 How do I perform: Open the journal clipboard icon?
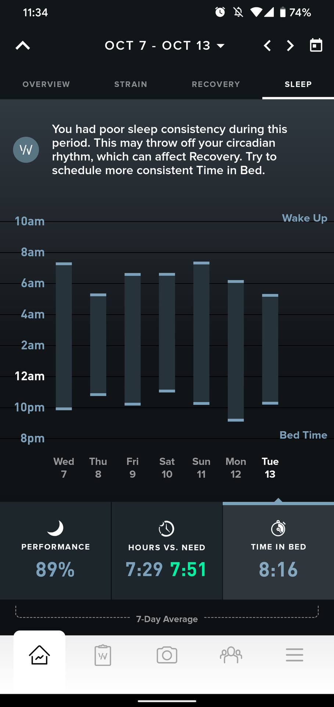tap(103, 655)
